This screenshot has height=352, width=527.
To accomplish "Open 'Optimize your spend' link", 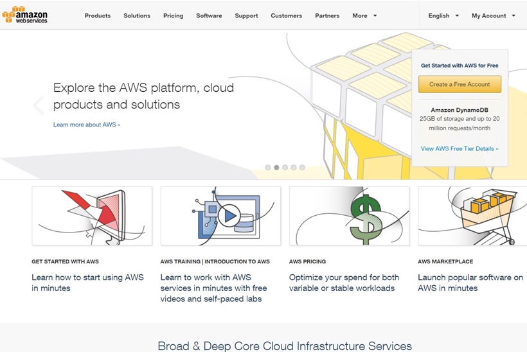I will [x=344, y=283].
